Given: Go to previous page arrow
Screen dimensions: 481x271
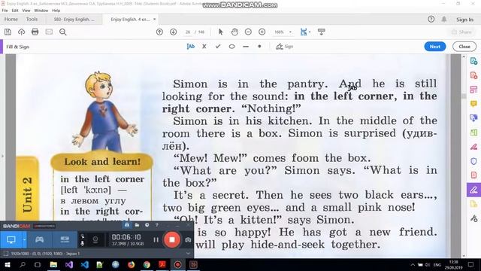Looking at the screenshot, I should pos(159,32).
